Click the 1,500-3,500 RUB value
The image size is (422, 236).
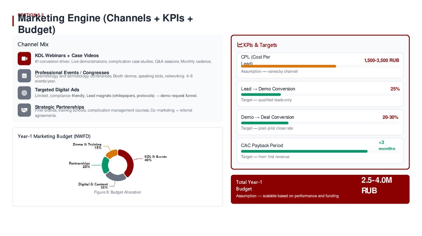click(381, 60)
